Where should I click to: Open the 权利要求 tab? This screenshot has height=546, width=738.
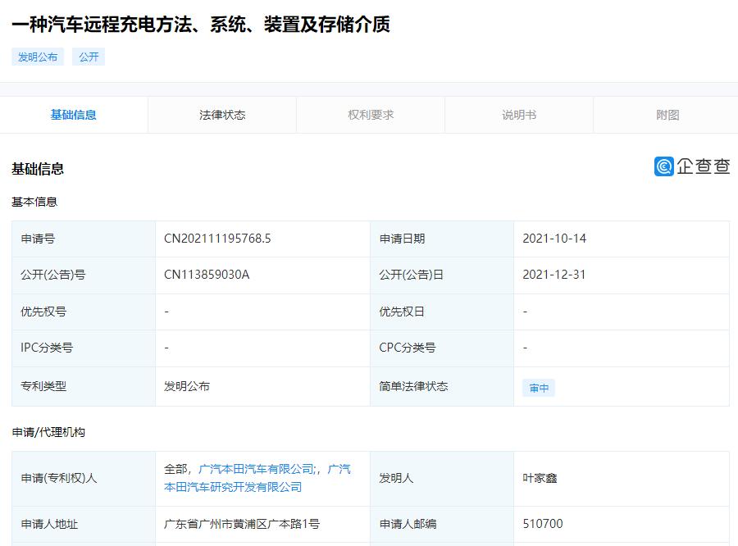click(371, 115)
